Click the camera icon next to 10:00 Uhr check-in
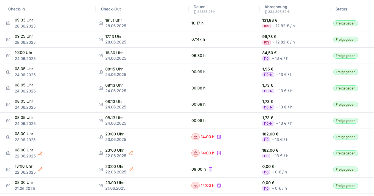Screen dimensions: 374x196 pos(8,56)
